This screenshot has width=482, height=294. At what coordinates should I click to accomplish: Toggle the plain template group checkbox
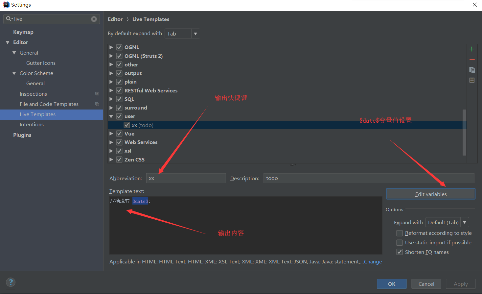click(119, 82)
